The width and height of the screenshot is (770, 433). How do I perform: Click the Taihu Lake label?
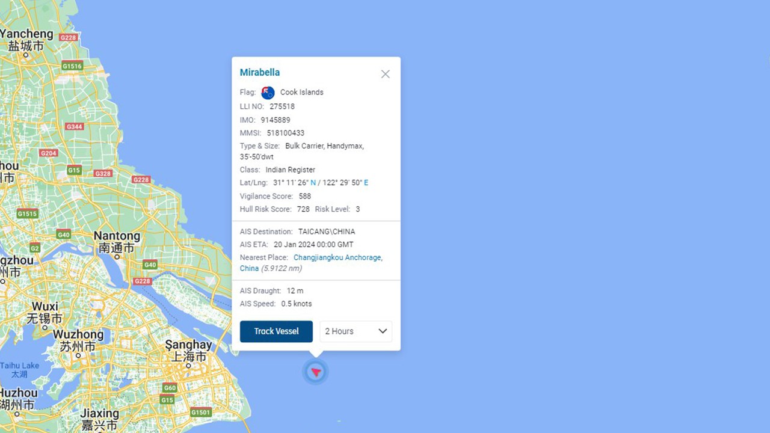pos(19,366)
